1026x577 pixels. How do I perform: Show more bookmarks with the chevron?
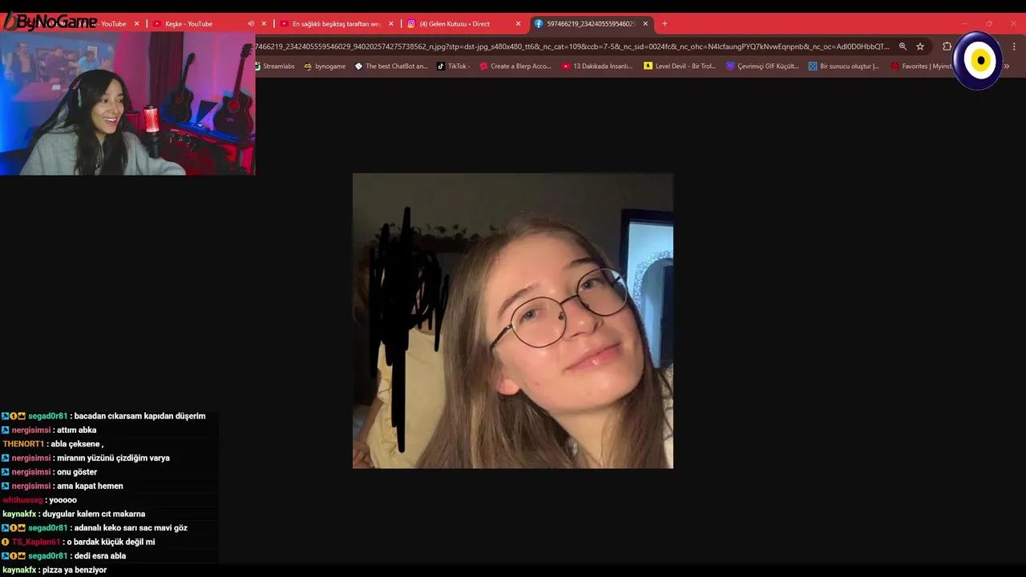1006,67
